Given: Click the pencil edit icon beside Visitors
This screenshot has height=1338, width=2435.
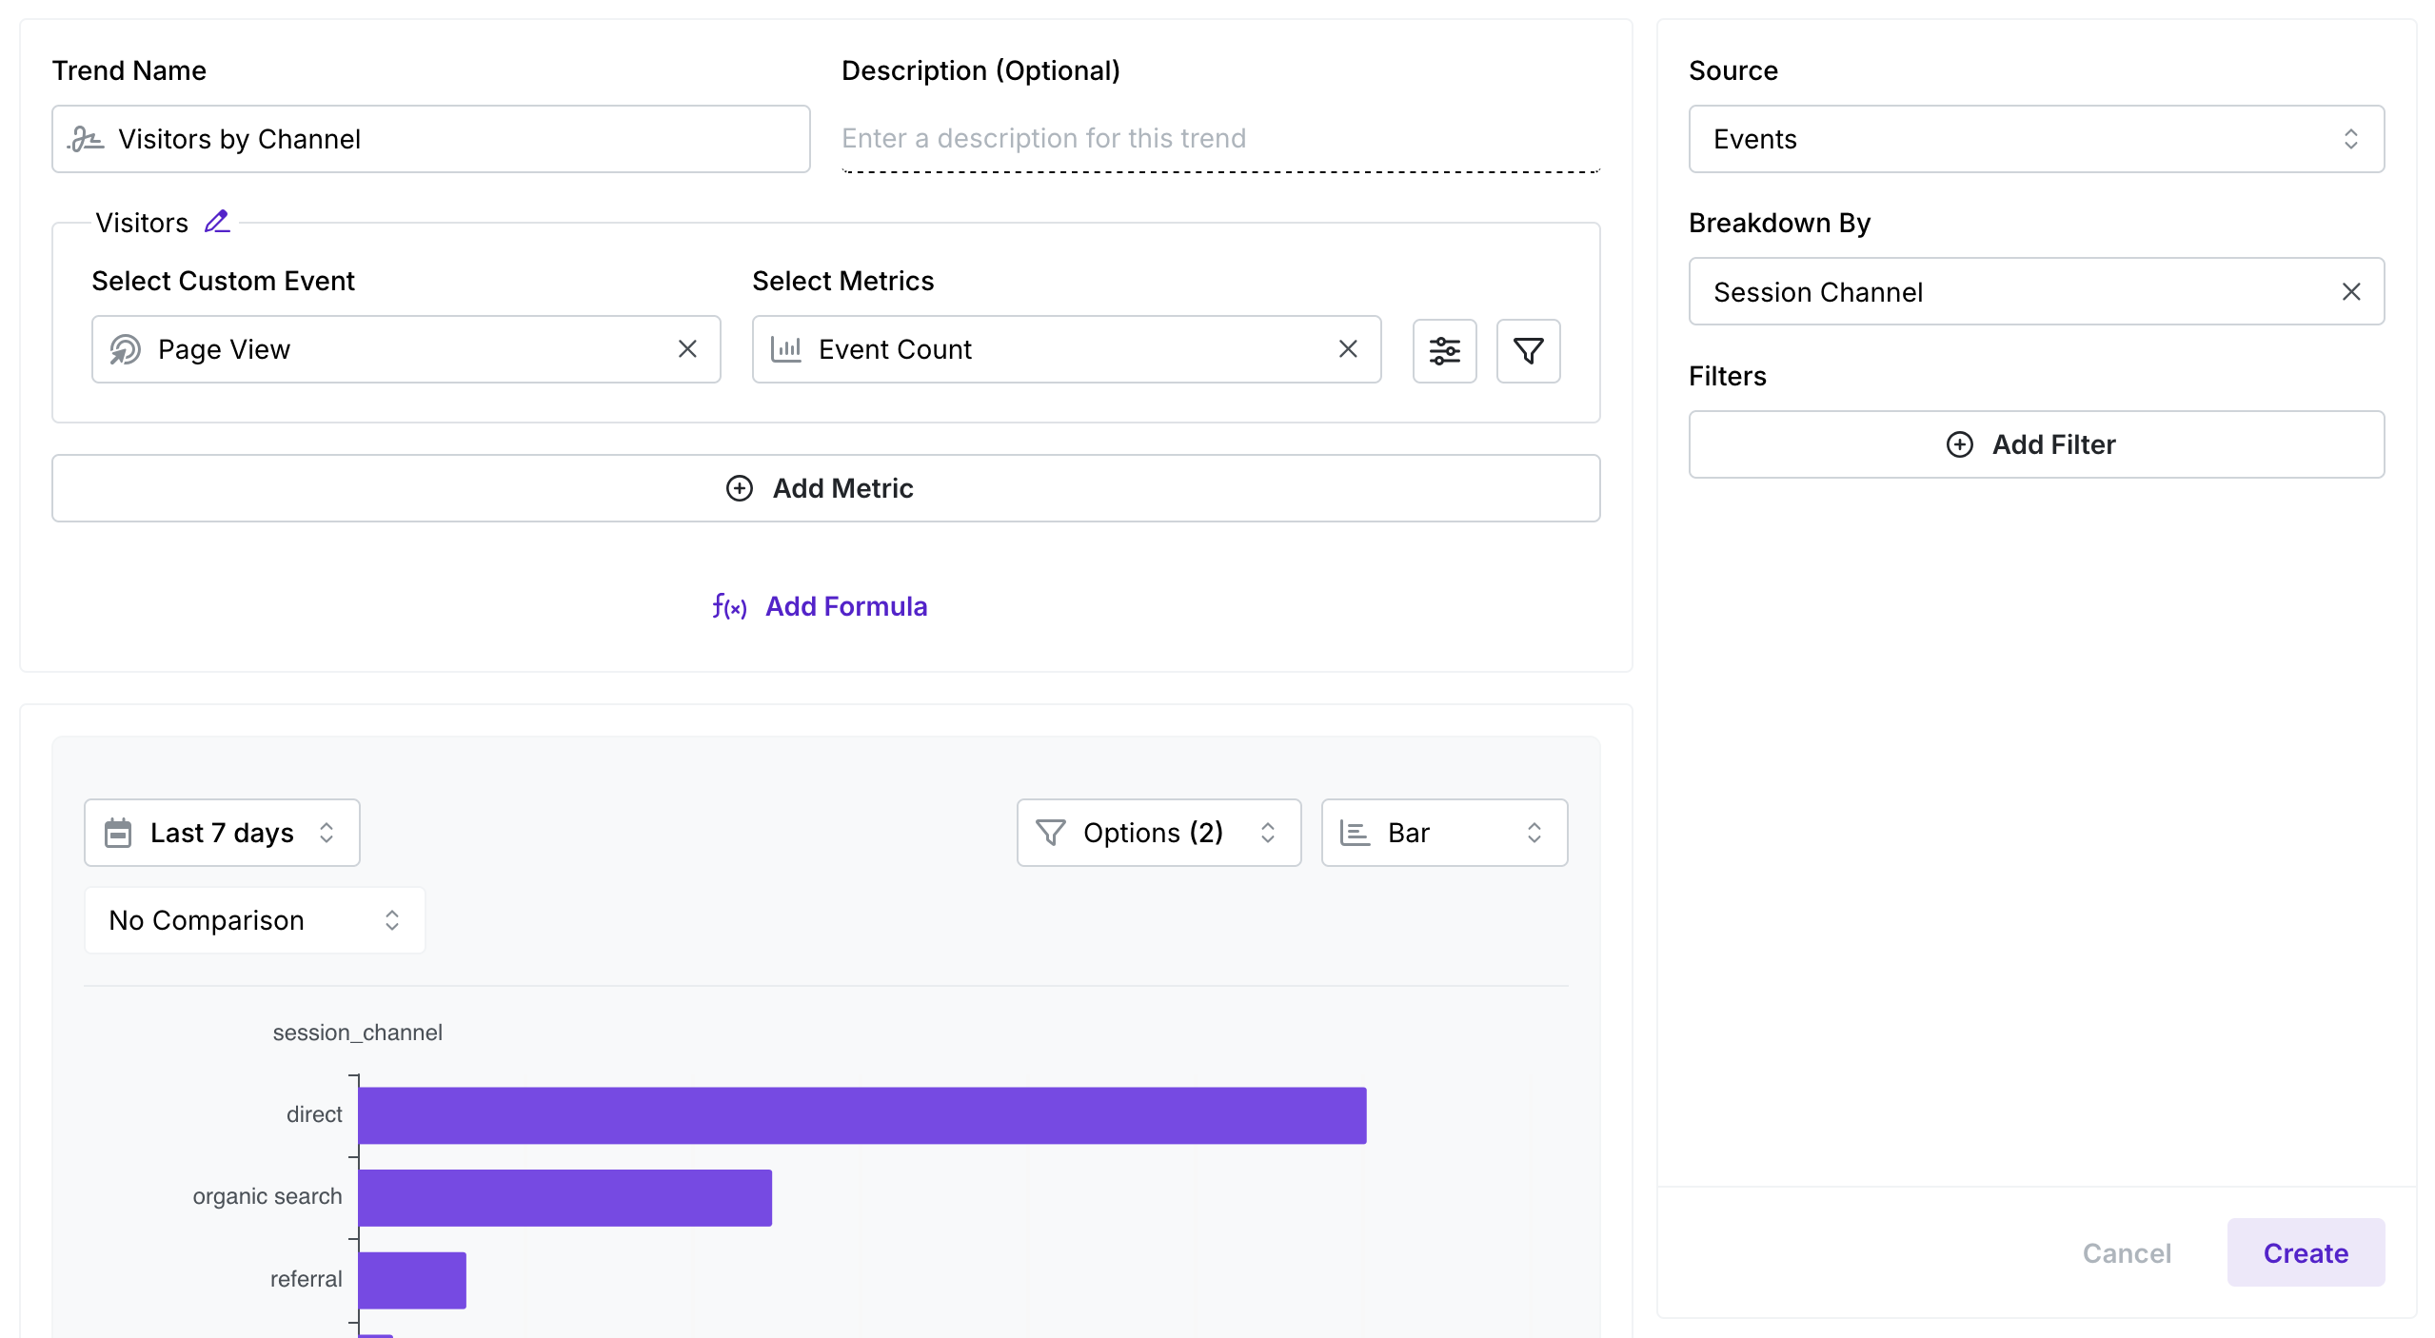Looking at the screenshot, I should (217, 222).
